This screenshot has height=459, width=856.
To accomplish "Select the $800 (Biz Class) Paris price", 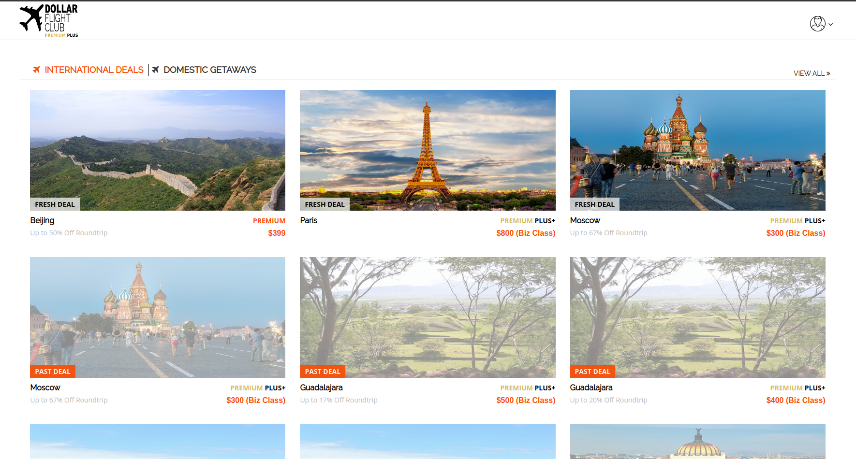I will (x=525, y=233).
